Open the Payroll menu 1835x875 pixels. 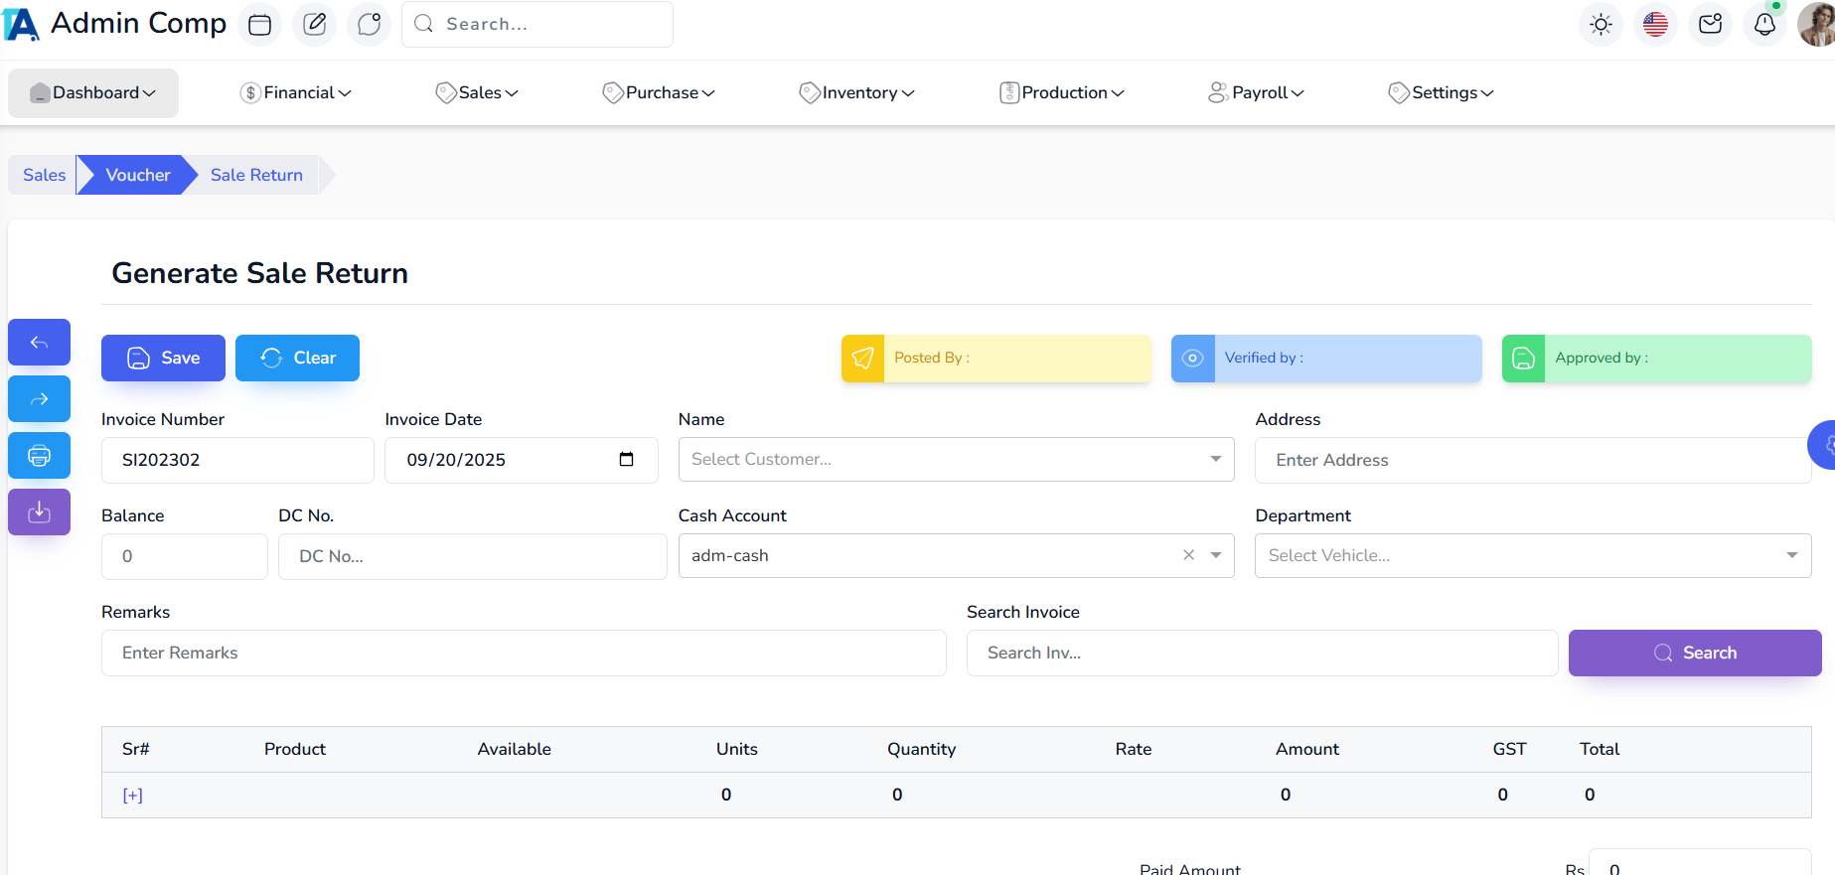coord(1256,92)
